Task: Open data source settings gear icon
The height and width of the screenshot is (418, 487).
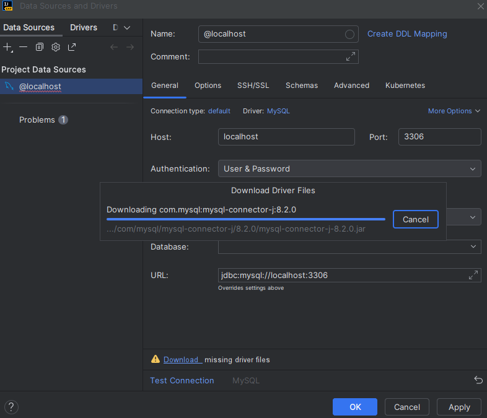Action: point(56,47)
